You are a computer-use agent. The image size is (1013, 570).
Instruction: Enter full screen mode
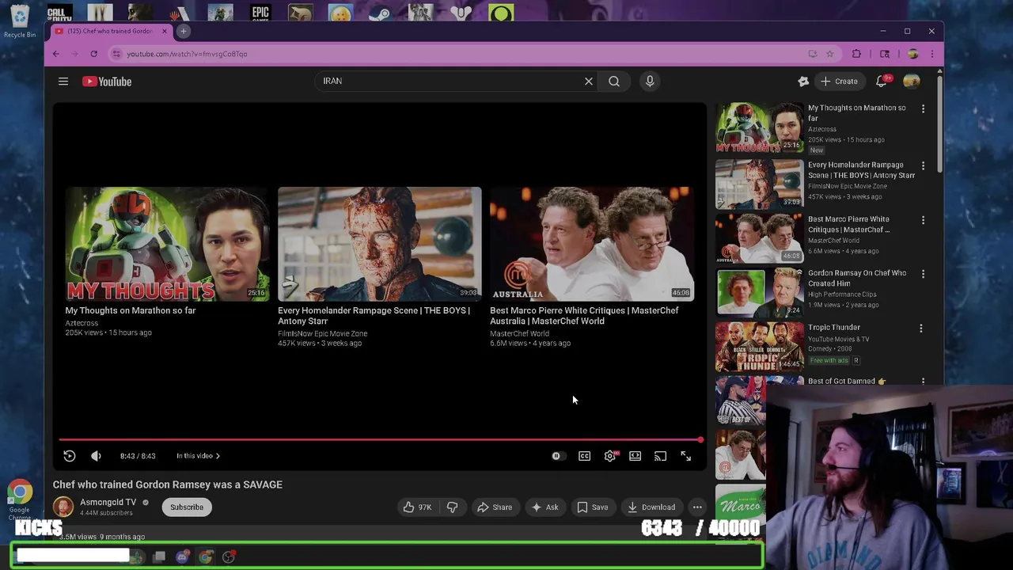coord(685,456)
